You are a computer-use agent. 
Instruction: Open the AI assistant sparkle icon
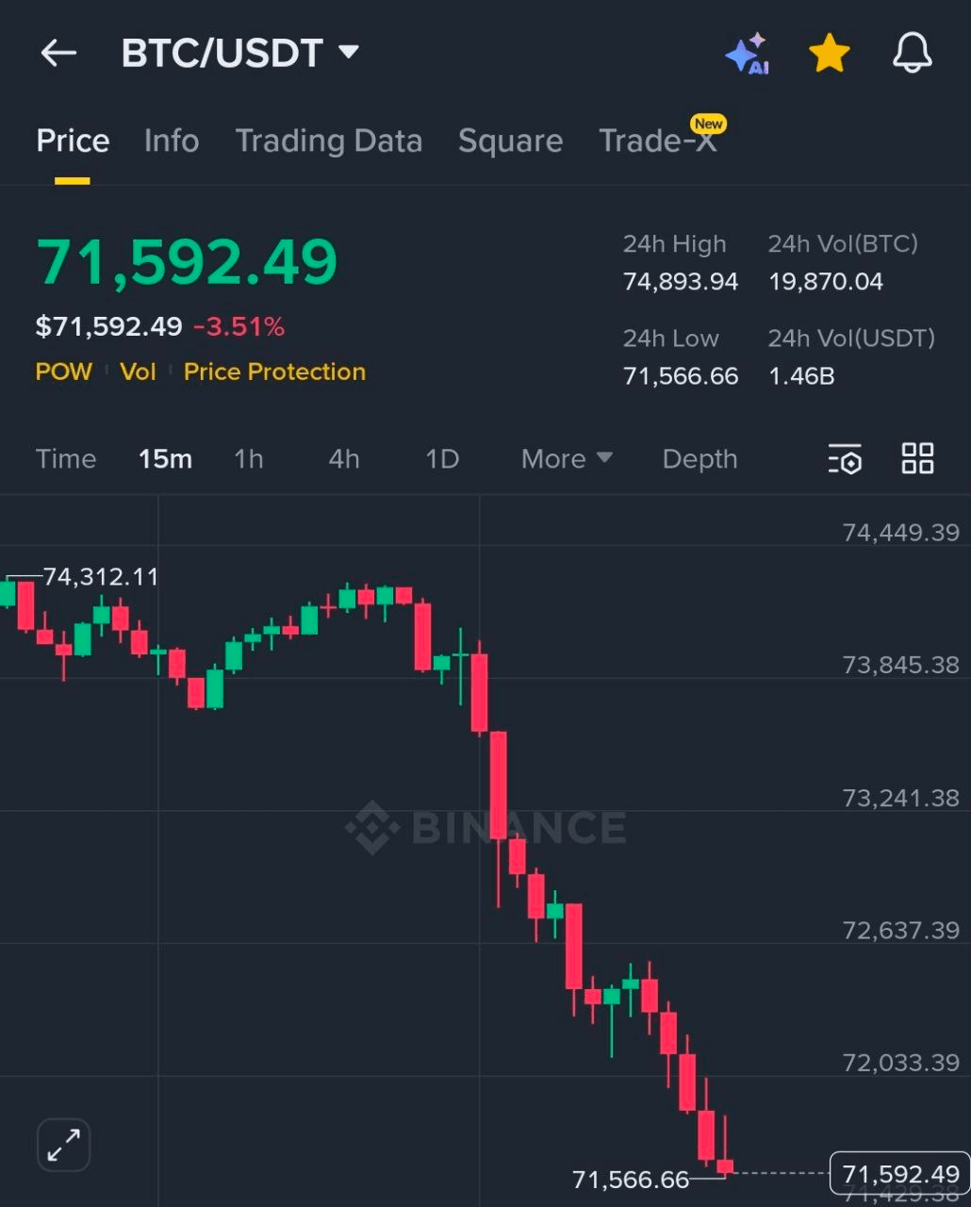[x=748, y=55]
